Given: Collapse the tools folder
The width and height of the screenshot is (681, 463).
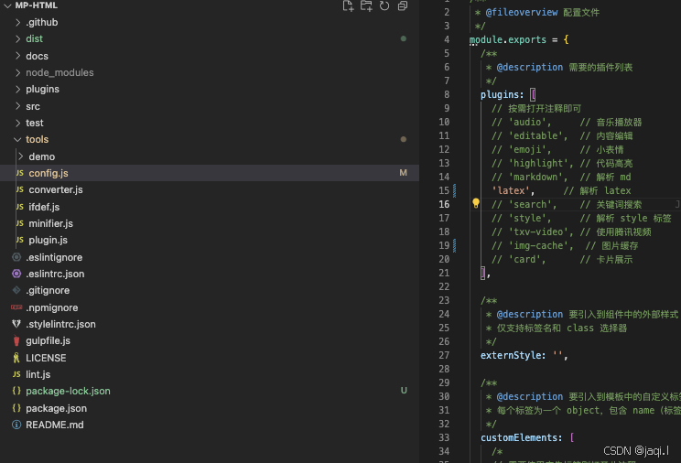Looking at the screenshot, I should (17, 139).
